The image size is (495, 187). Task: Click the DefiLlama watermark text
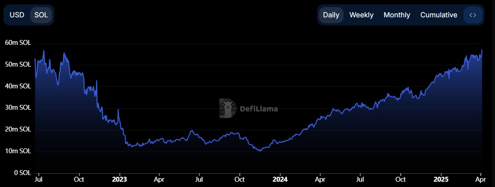pyautogui.click(x=259, y=108)
